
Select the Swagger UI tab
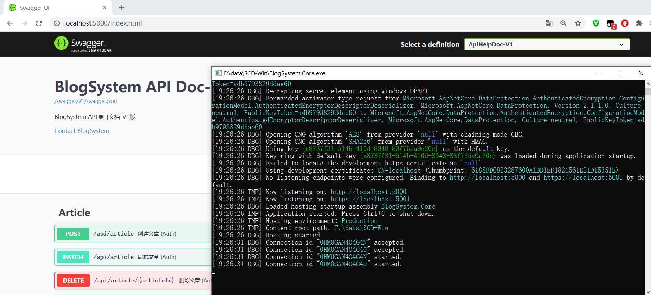[x=58, y=8]
